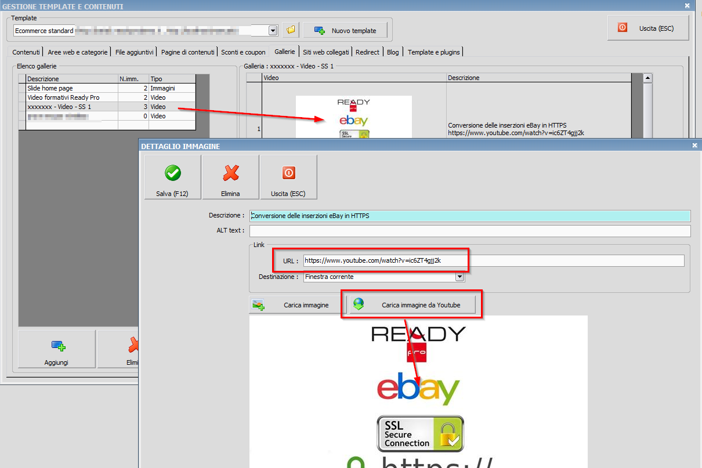Open the Blog tab
Image resolution: width=702 pixels, height=468 pixels.
click(393, 52)
